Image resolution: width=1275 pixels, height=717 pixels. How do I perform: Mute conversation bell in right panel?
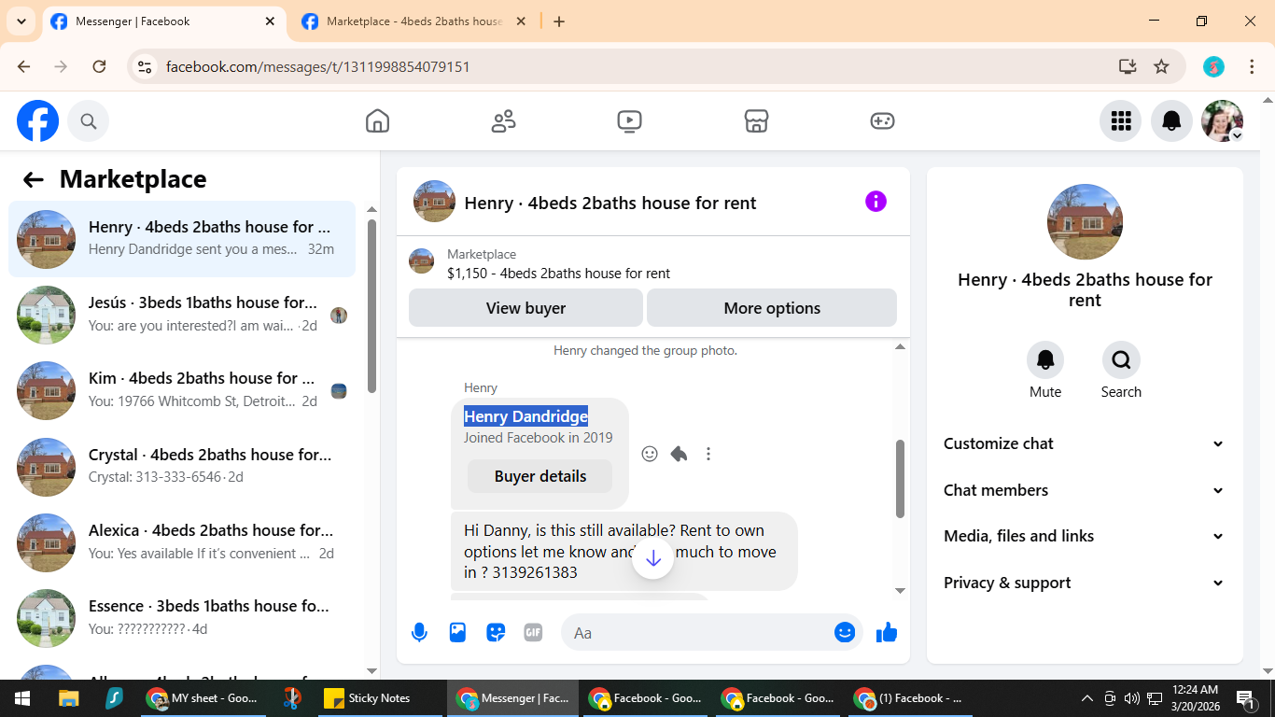point(1045,359)
